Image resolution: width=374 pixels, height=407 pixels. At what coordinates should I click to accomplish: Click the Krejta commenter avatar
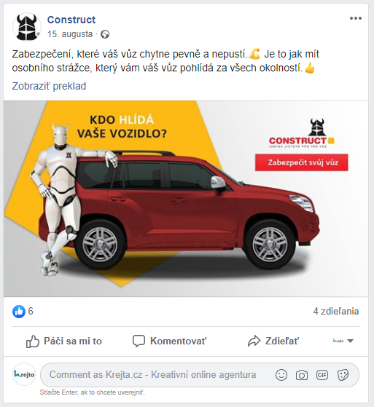pyautogui.click(x=24, y=374)
